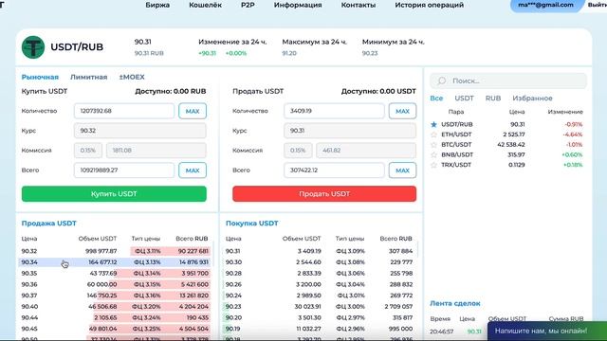
Task: Select the BTC/USDT pair row
Action: [x=506, y=145]
